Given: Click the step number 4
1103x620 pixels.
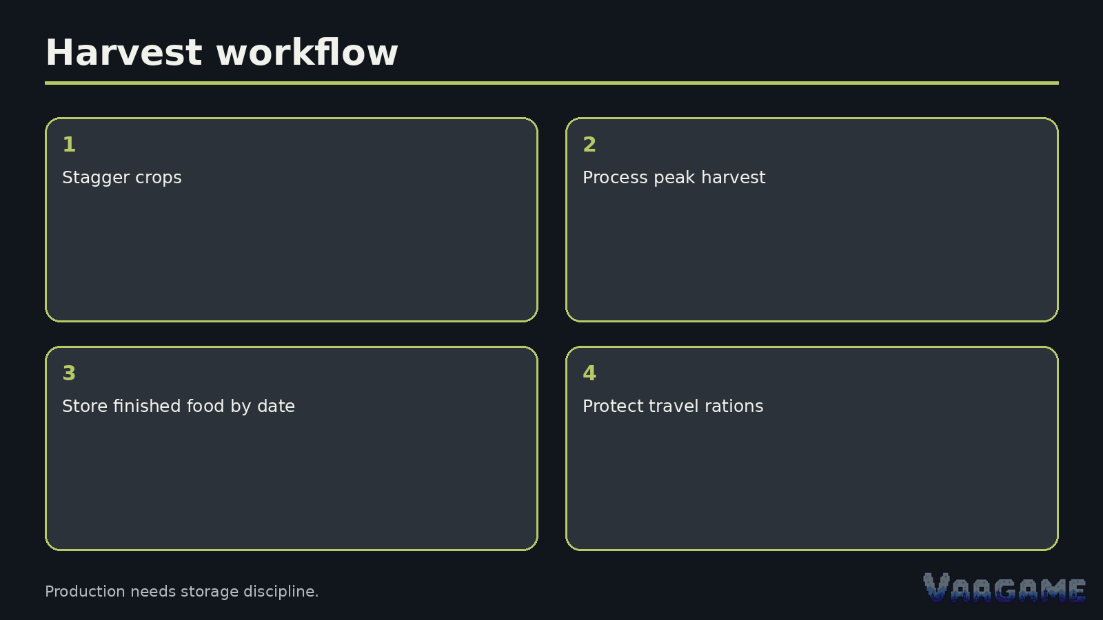Looking at the screenshot, I should pos(589,373).
